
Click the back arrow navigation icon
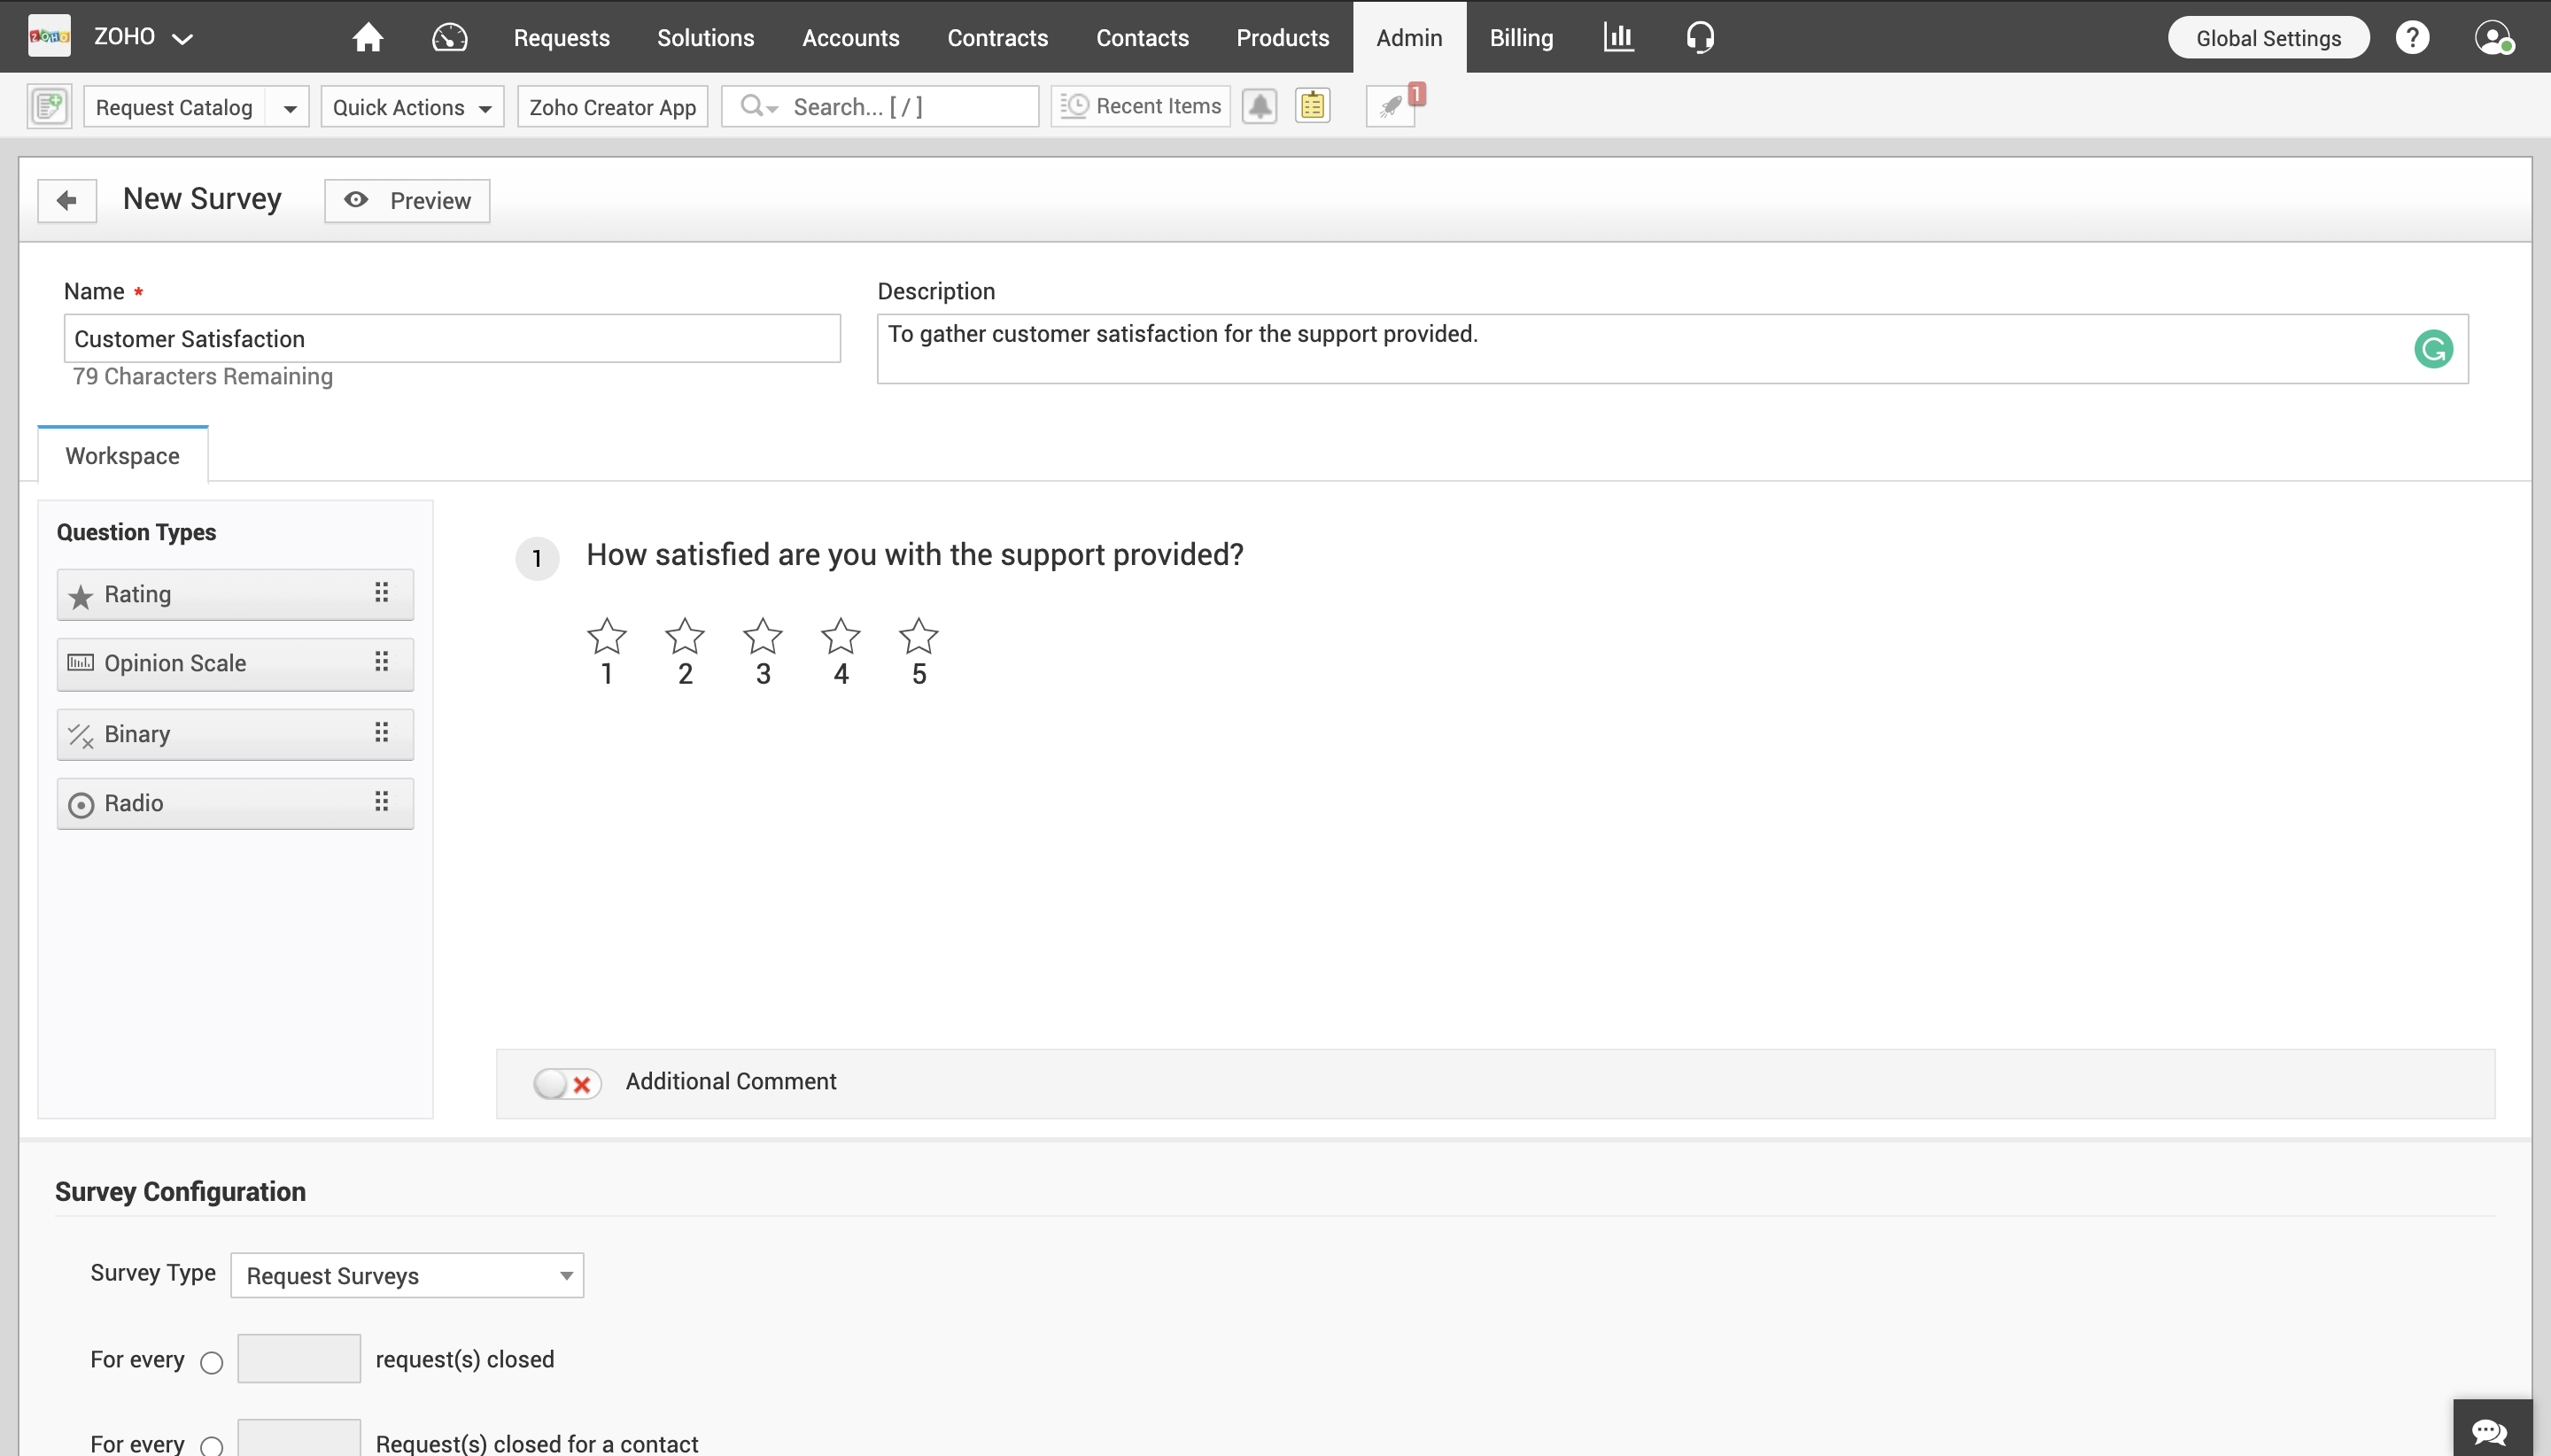point(66,200)
